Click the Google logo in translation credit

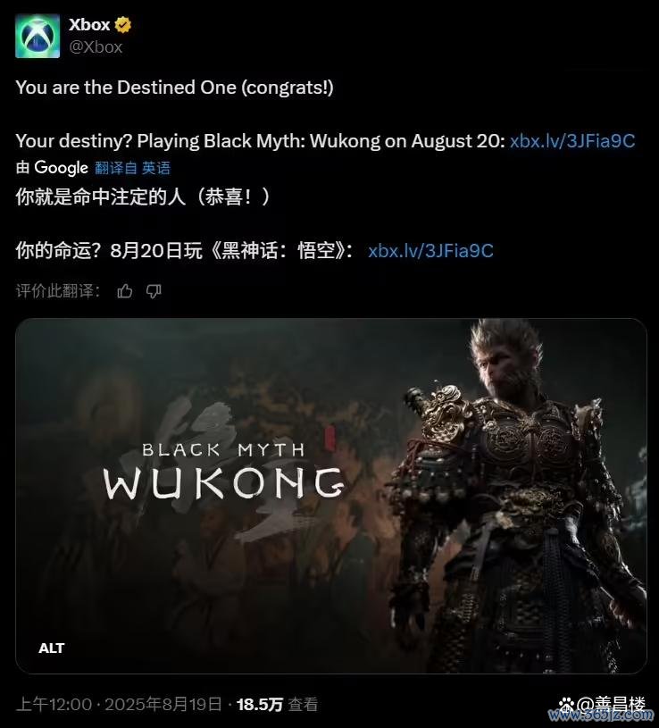coord(62,168)
